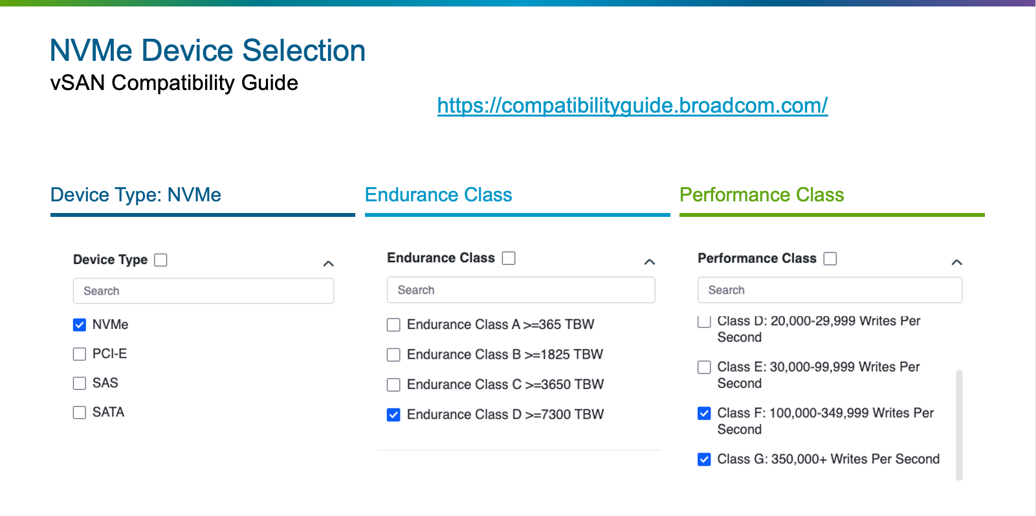The width and height of the screenshot is (1036, 516).
Task: Collapse the Performance Class filter chevron
Action: 957,262
